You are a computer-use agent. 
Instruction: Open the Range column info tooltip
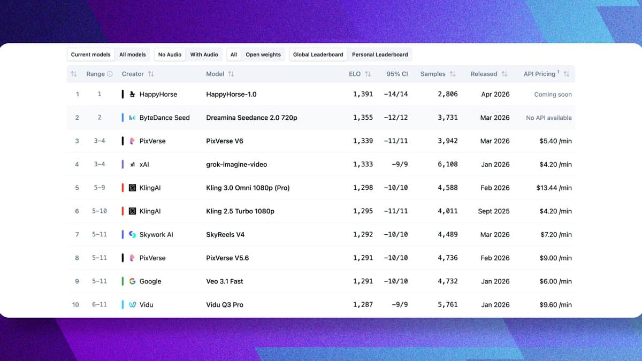(111, 74)
